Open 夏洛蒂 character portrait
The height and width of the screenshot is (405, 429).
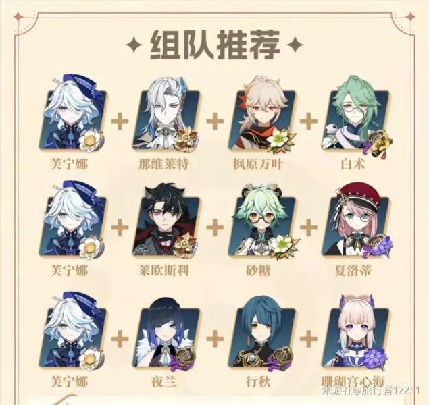click(x=355, y=221)
